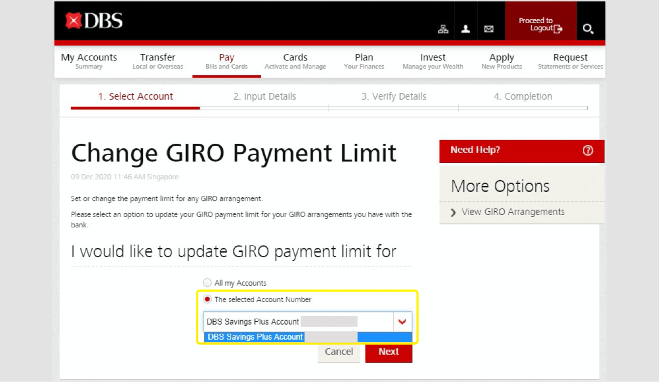
Task: Click the date text 09 Dec 2020 11:46 AM Singapore
Action: coord(125,177)
